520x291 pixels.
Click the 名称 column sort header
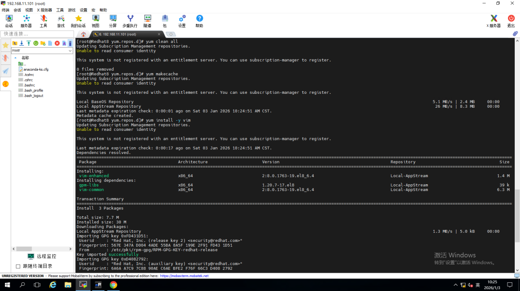coord(25,58)
